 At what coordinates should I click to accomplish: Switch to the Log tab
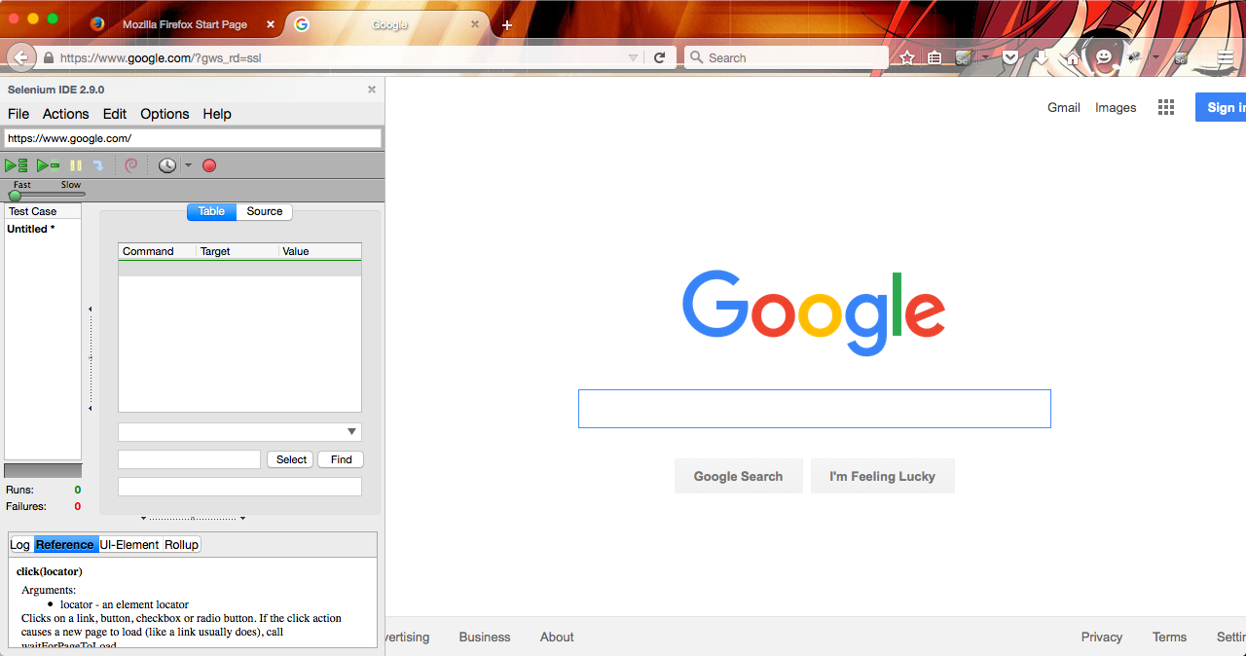19,544
